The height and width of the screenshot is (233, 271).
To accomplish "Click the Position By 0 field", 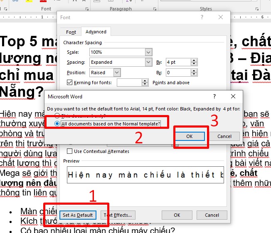I will pyautogui.click(x=178, y=73).
